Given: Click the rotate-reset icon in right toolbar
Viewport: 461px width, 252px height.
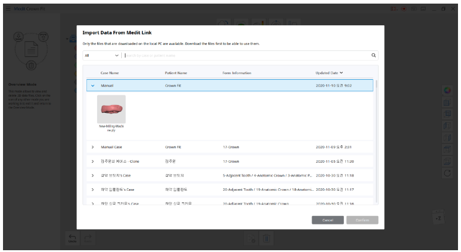Looking at the screenshot, I should [x=447, y=173].
